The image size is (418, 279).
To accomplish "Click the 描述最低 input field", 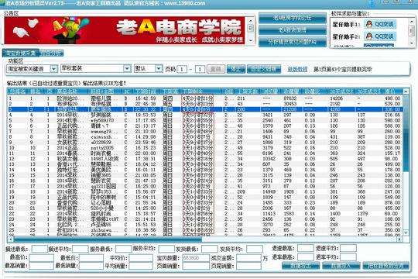I will [39, 249].
